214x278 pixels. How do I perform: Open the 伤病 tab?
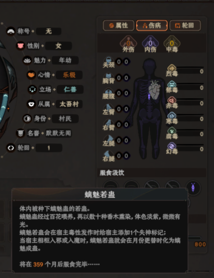pyautogui.click(x=152, y=25)
